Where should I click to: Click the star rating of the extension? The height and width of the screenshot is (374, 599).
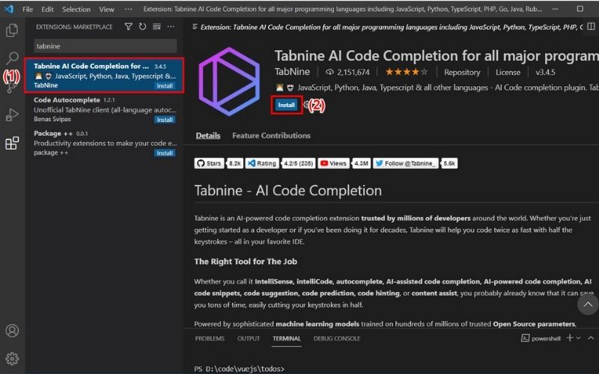(407, 72)
